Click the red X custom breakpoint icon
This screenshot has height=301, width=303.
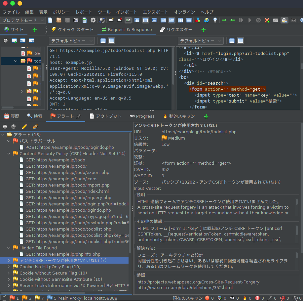[267, 20]
